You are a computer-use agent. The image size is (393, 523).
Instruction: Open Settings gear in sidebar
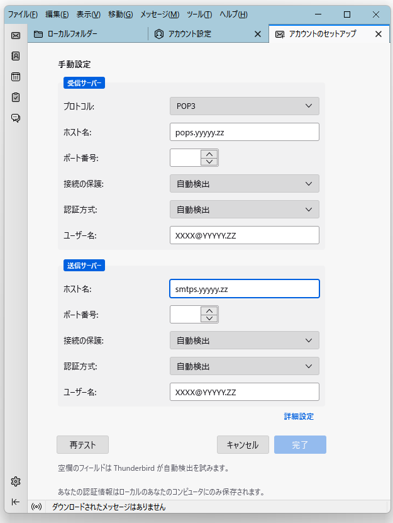16,481
